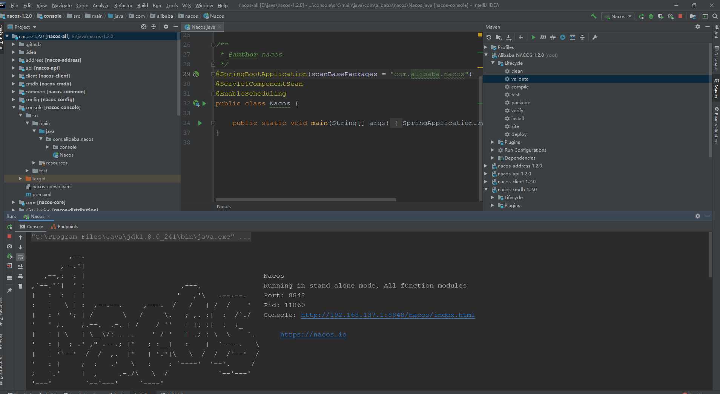720x394 pixels.
Task: Click Run with Coverage icon in toolbar
Action: (661, 16)
